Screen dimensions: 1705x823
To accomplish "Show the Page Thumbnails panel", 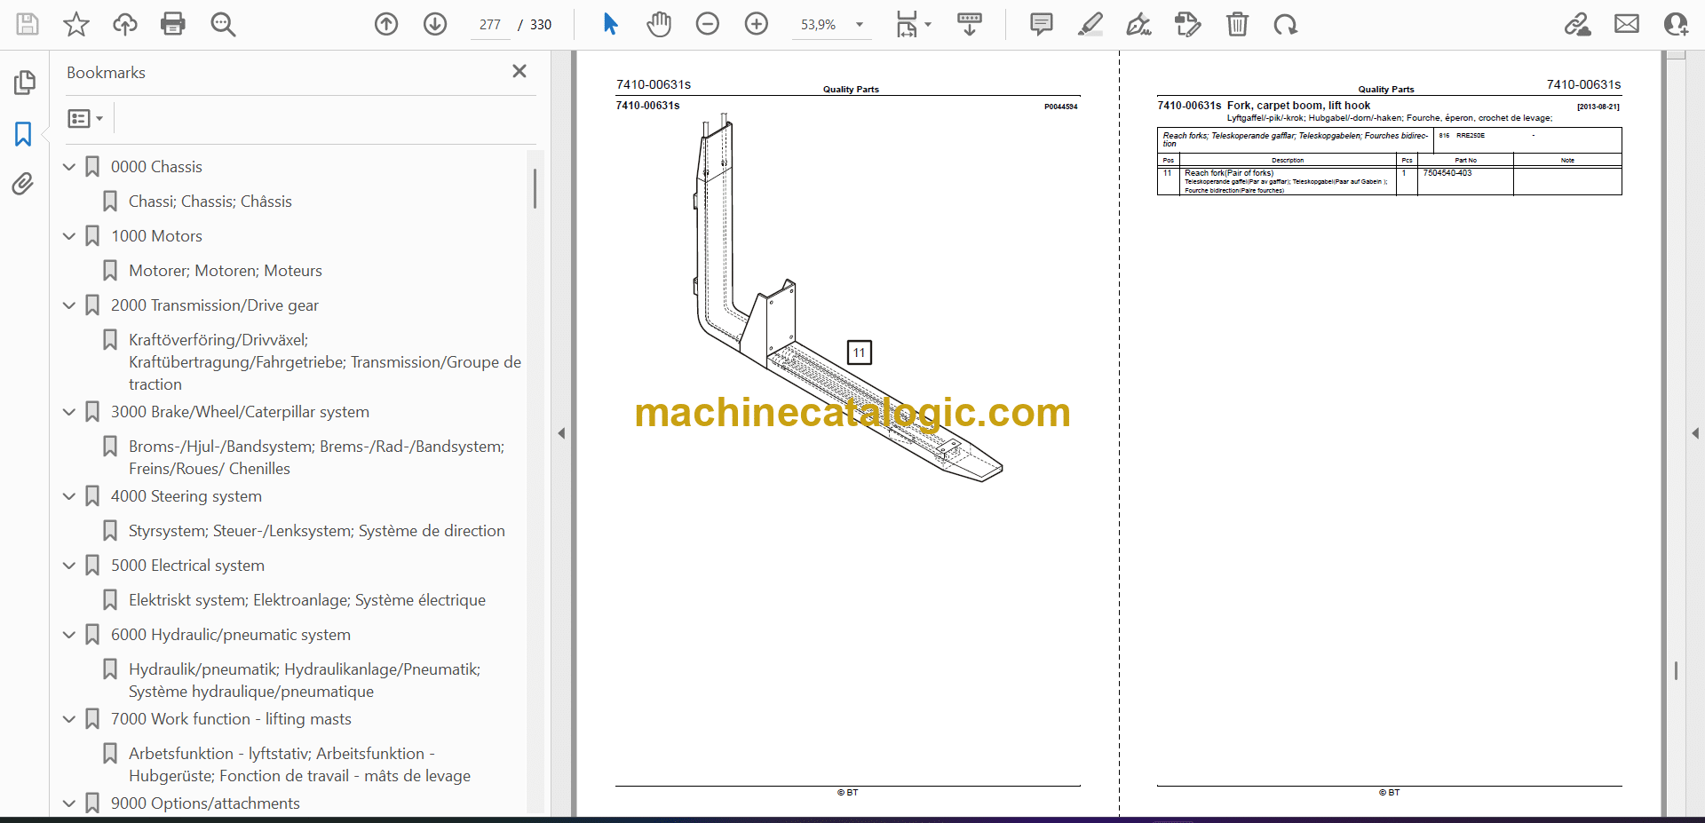I will [24, 83].
